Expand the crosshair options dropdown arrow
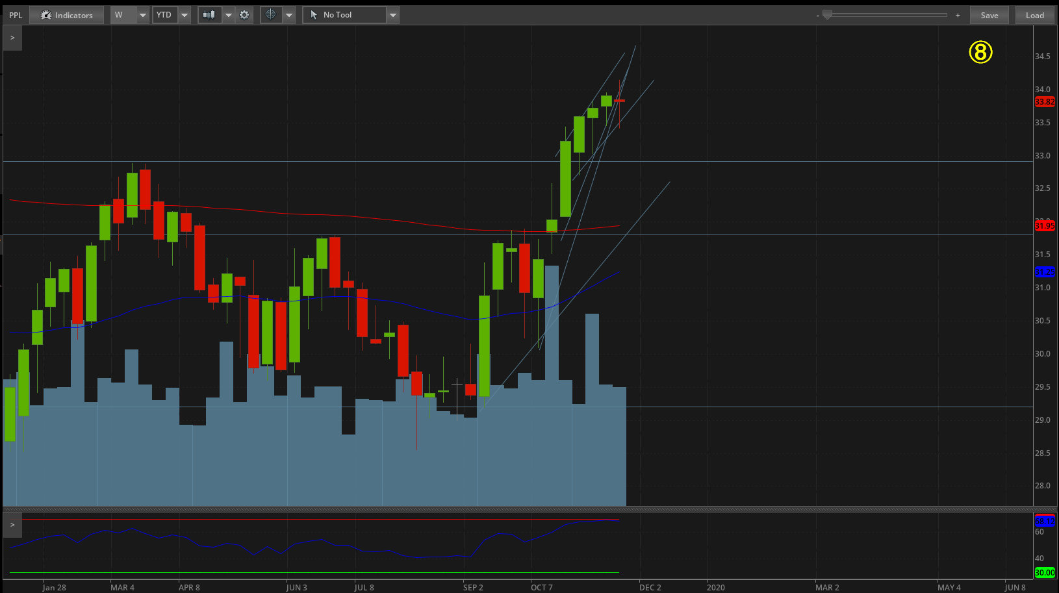Viewport: 1059px width, 593px height. 289,15
